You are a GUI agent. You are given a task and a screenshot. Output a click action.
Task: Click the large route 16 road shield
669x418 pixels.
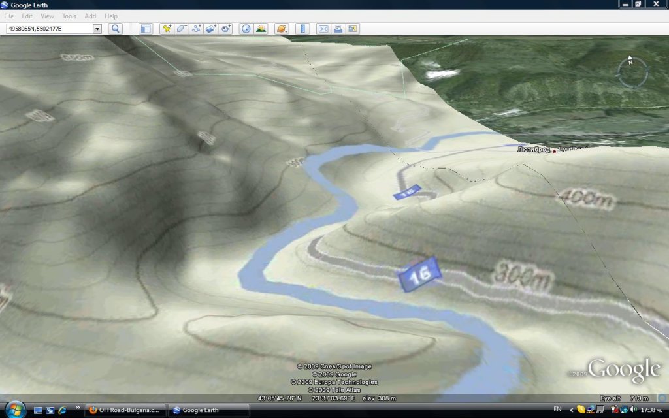419,274
